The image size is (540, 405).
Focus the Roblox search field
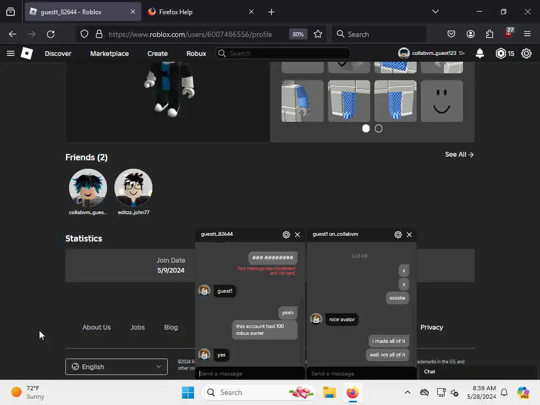[x=283, y=53]
